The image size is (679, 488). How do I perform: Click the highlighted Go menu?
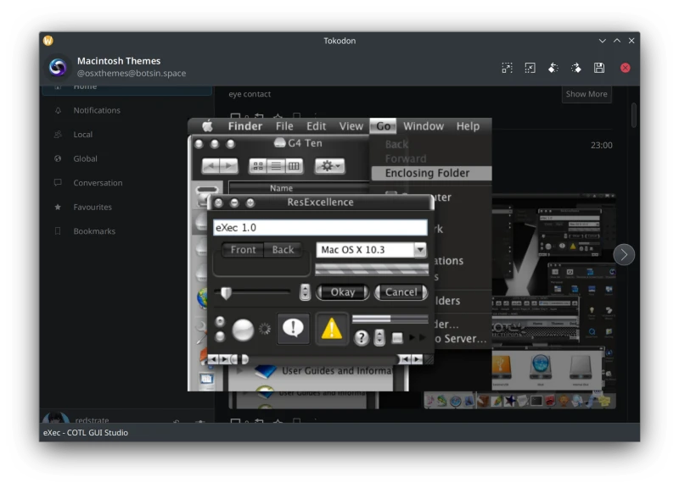[384, 126]
